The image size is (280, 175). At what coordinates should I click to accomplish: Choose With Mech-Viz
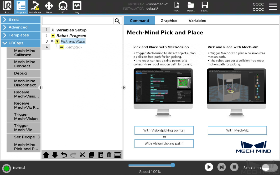(237, 130)
